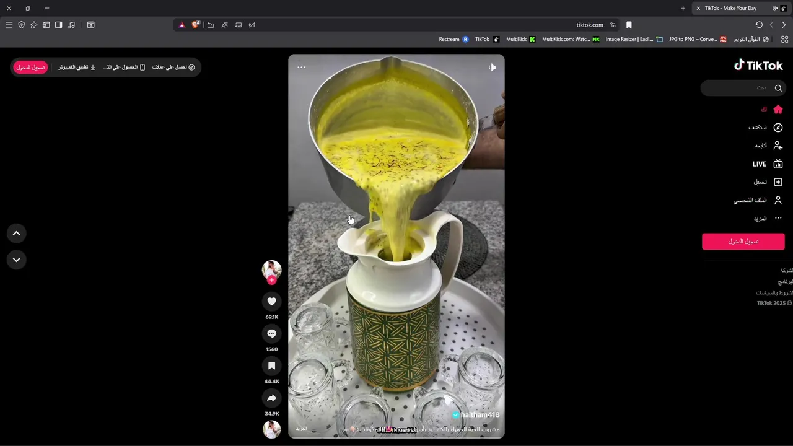Click the الحصول على التـ... mobile app button
793x446 pixels.
coord(124,67)
